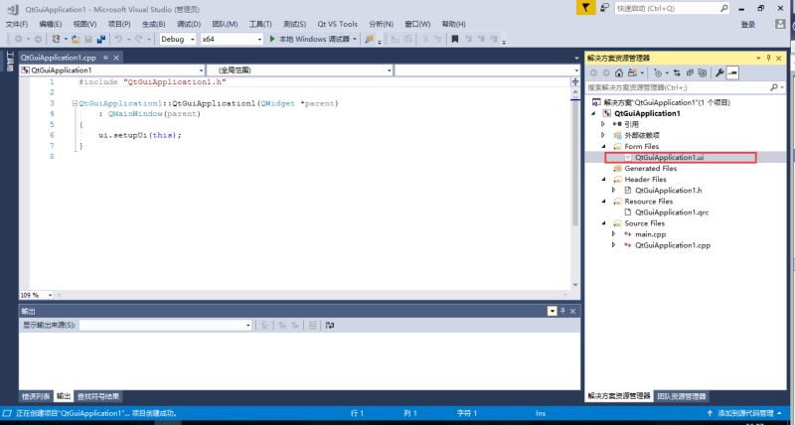This screenshot has width=795, height=425.
Task: Open the Qt VS Tools menu
Action: (x=337, y=23)
